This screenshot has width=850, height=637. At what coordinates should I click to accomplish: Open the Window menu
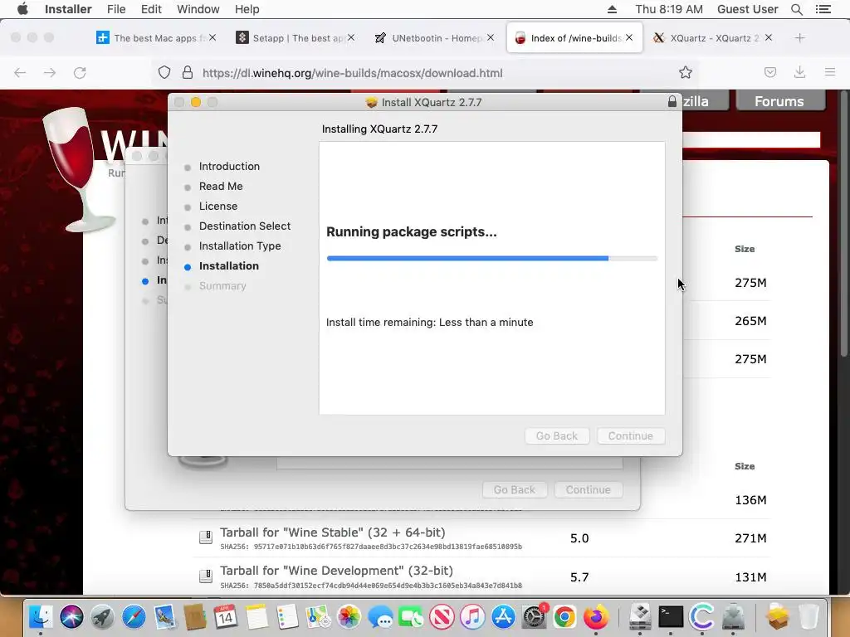pyautogui.click(x=198, y=9)
